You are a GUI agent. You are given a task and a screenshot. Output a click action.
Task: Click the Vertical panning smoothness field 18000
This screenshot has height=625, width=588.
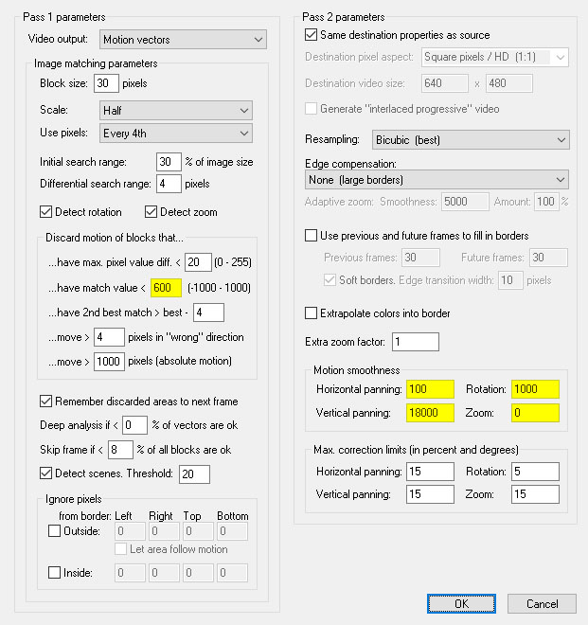(x=429, y=413)
